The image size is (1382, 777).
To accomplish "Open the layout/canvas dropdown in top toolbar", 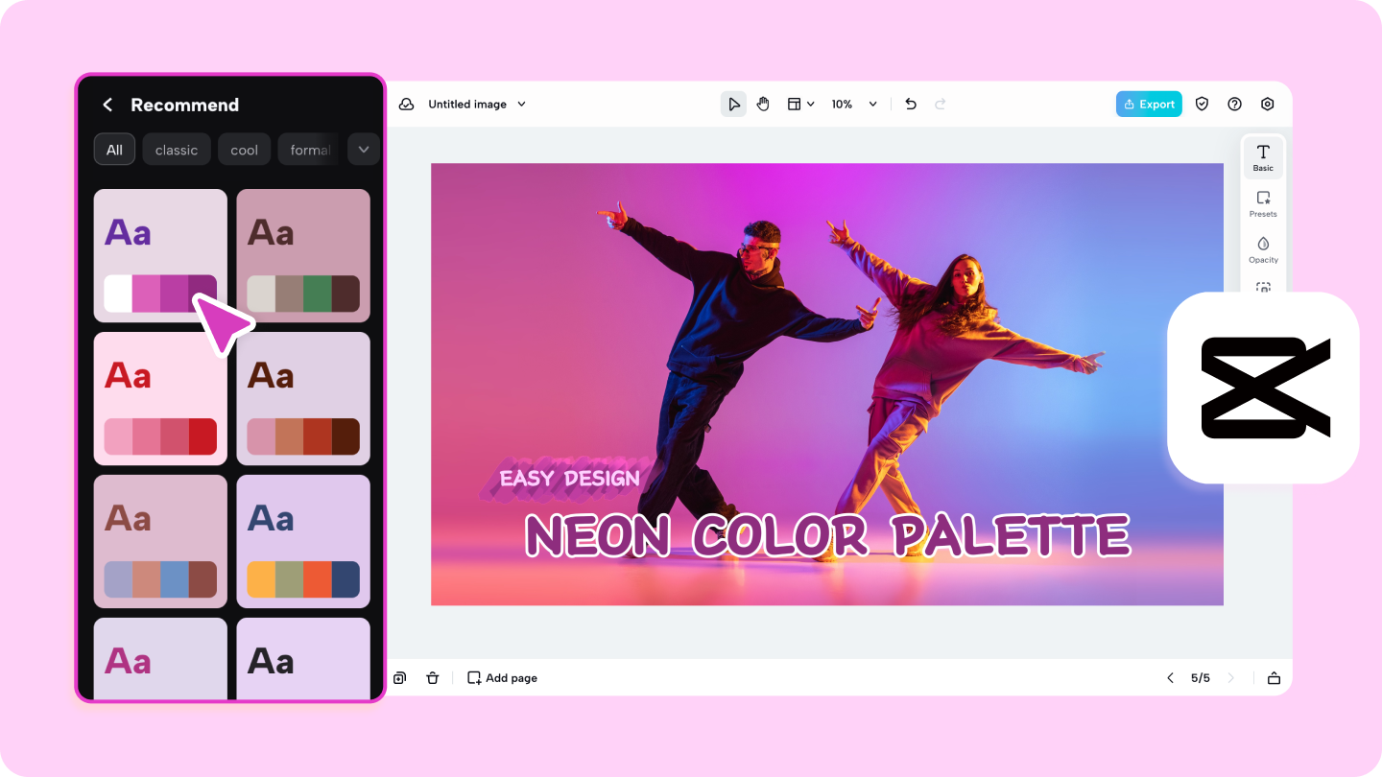I will pos(800,104).
